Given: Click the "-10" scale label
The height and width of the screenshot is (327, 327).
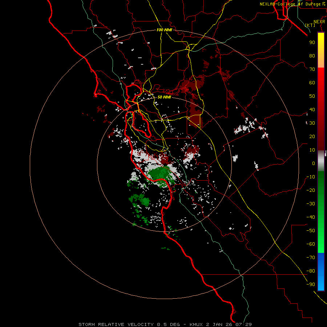Looking at the screenshot, I should (x=311, y=177).
